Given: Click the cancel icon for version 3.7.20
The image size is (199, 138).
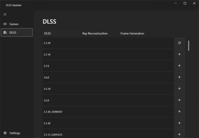Looking at the screenshot, I should (179, 43).
